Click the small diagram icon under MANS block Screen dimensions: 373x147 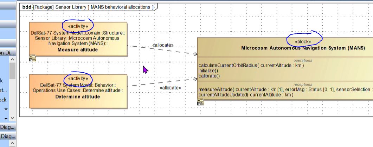point(200,102)
